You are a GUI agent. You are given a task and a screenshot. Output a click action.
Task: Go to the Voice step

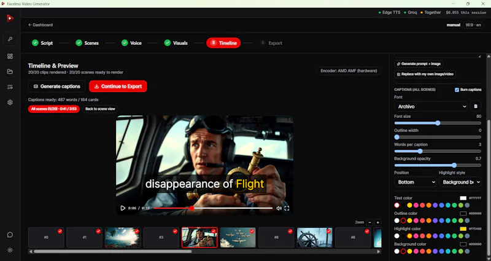point(131,43)
